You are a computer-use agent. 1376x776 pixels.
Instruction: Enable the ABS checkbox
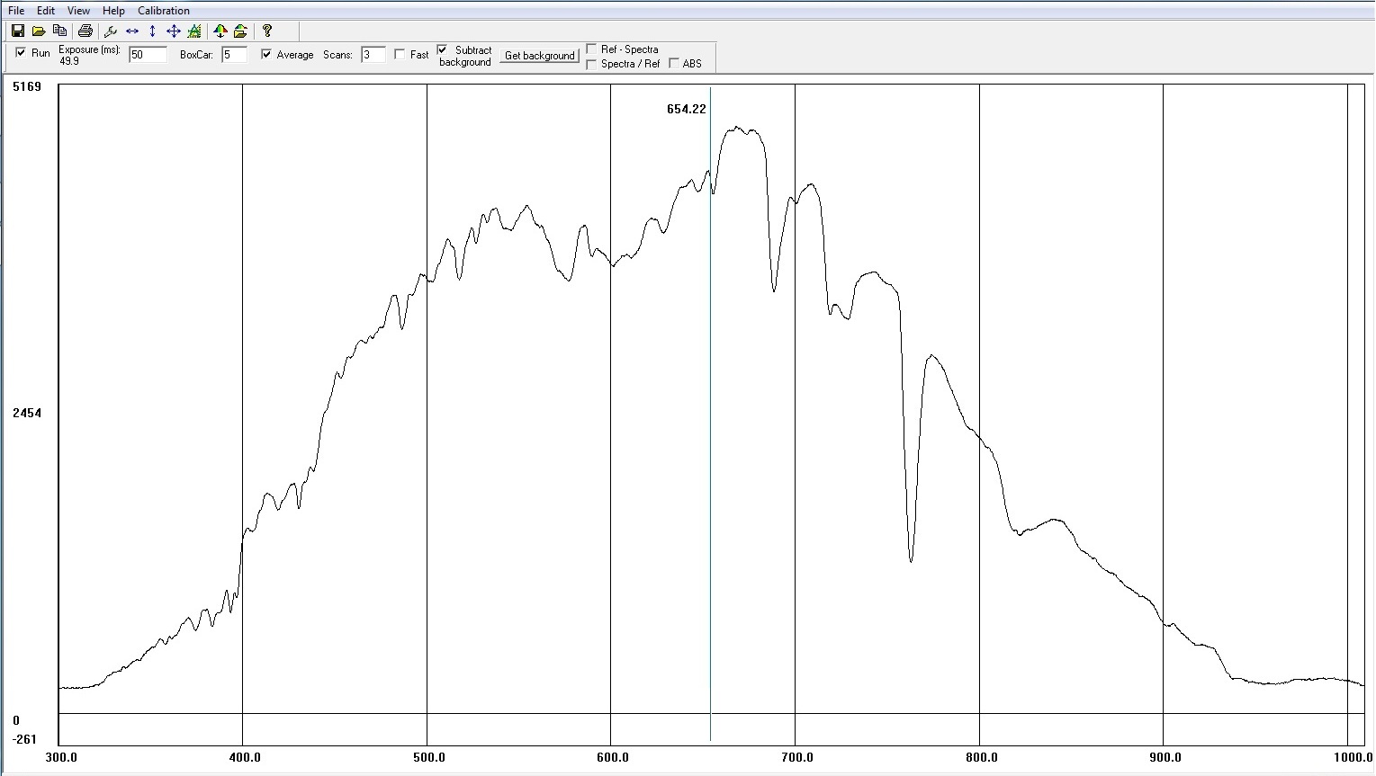674,63
